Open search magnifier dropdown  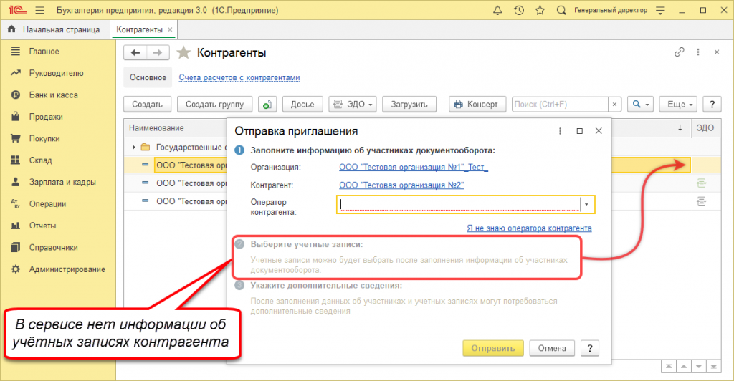coord(640,105)
